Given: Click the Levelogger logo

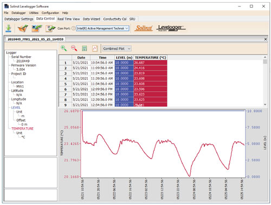Looking at the screenshot, I should click(171, 28).
